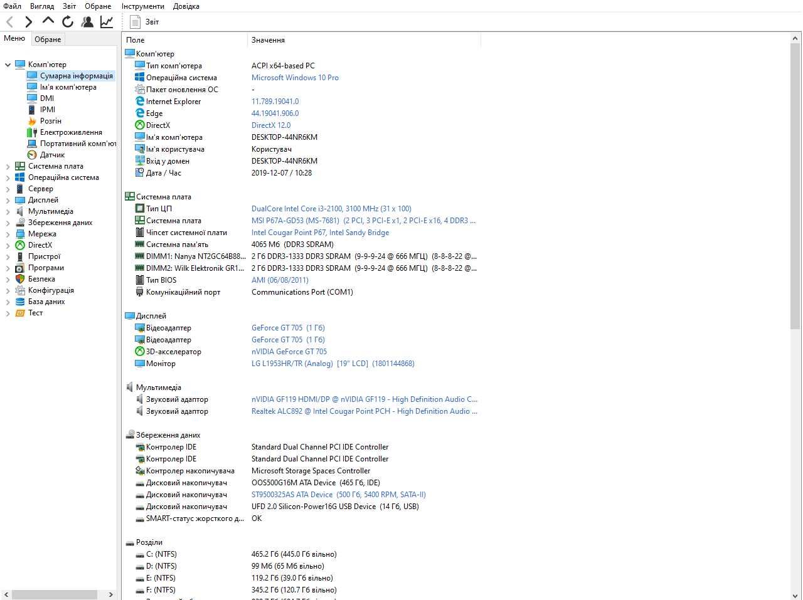This screenshot has width=803, height=600.
Task: Click the Комунікаційний порт row
Action: point(301,292)
